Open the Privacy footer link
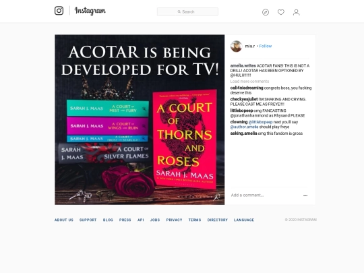The height and width of the screenshot is (273, 364). [174, 220]
